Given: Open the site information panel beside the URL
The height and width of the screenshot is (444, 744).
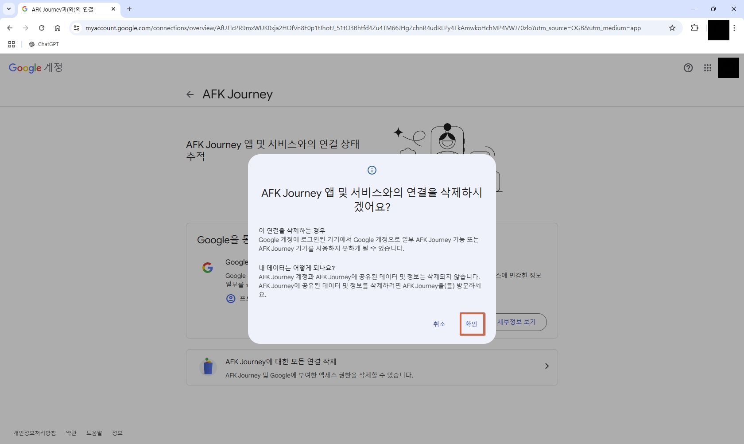Looking at the screenshot, I should pyautogui.click(x=77, y=28).
